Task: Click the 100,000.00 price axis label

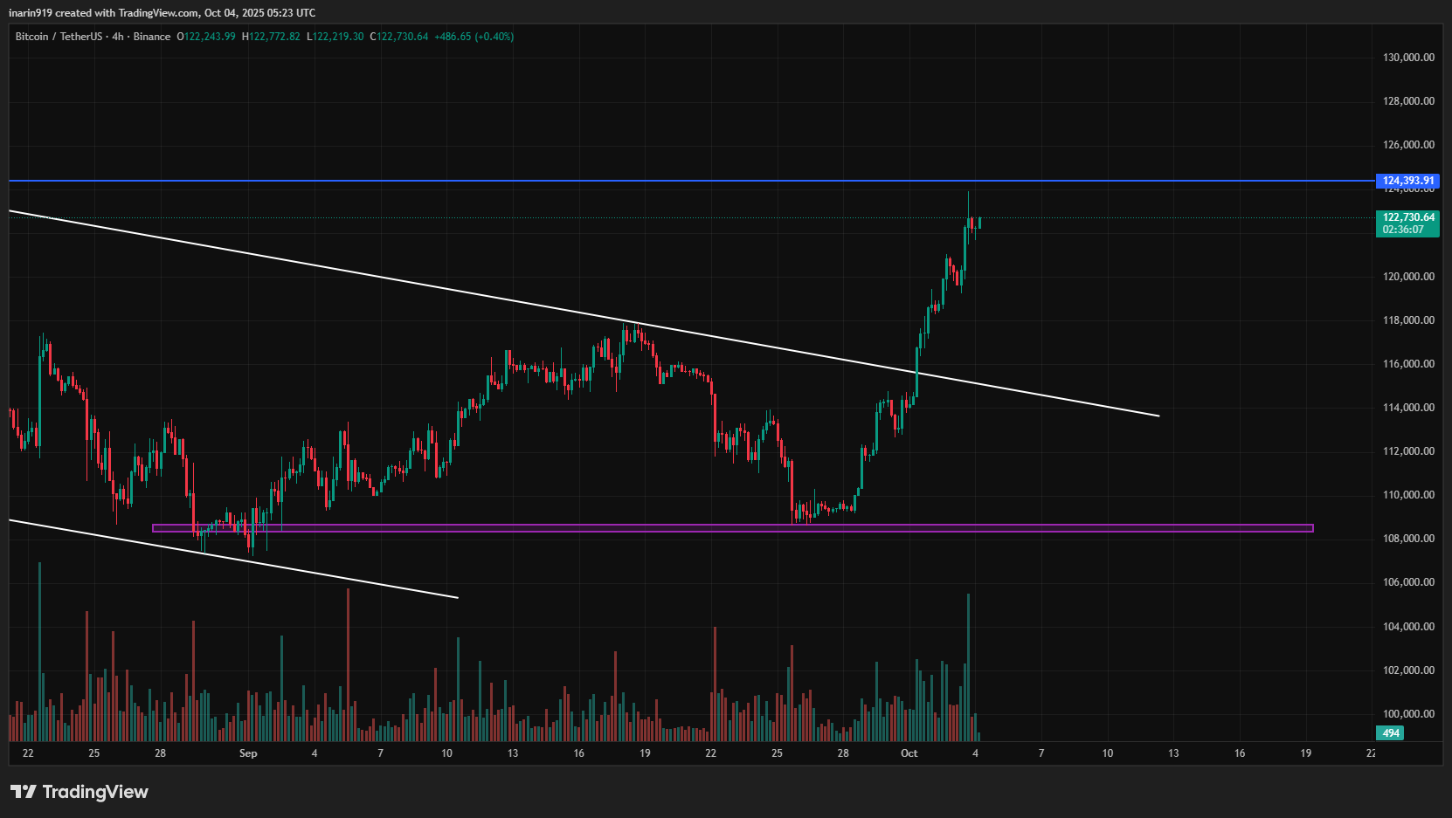Action: tap(1408, 714)
